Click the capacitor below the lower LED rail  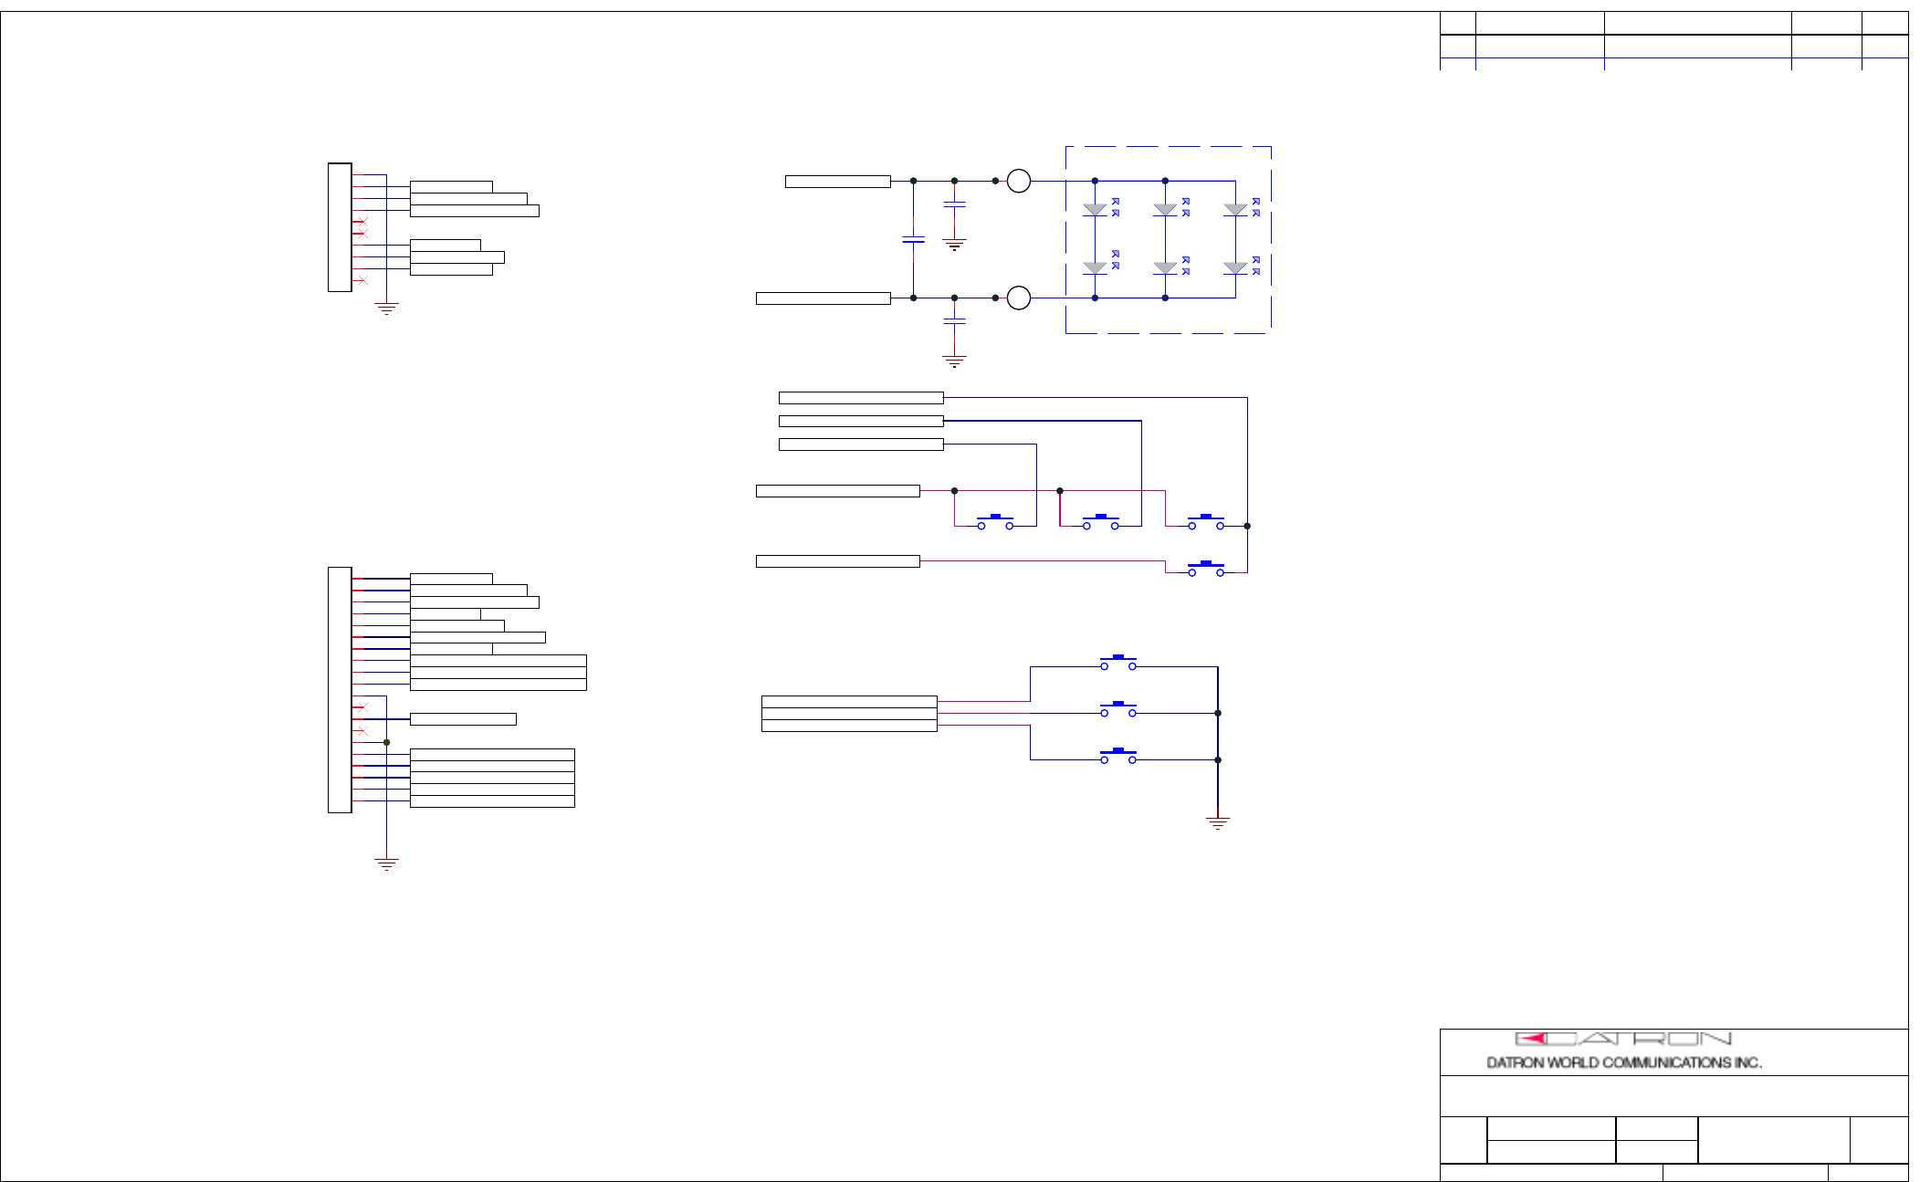pos(954,321)
